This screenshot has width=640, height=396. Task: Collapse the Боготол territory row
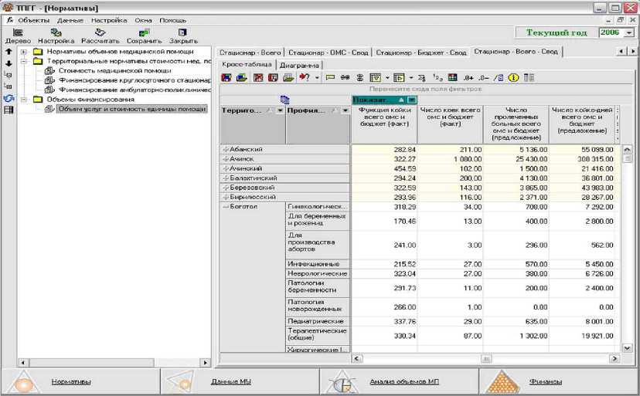(226, 207)
